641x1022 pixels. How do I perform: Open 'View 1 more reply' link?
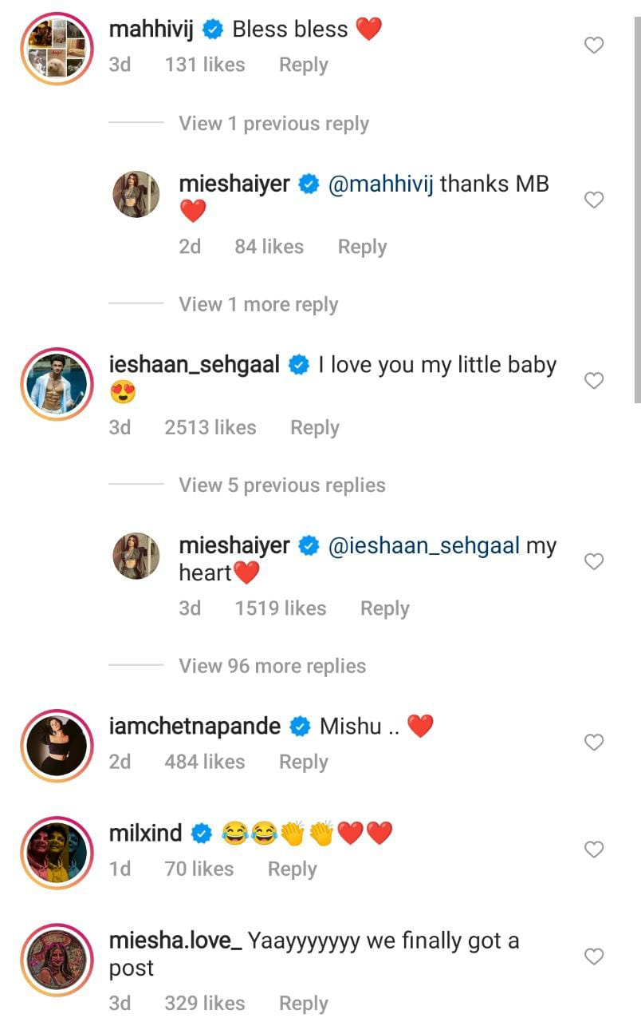pyautogui.click(x=258, y=304)
